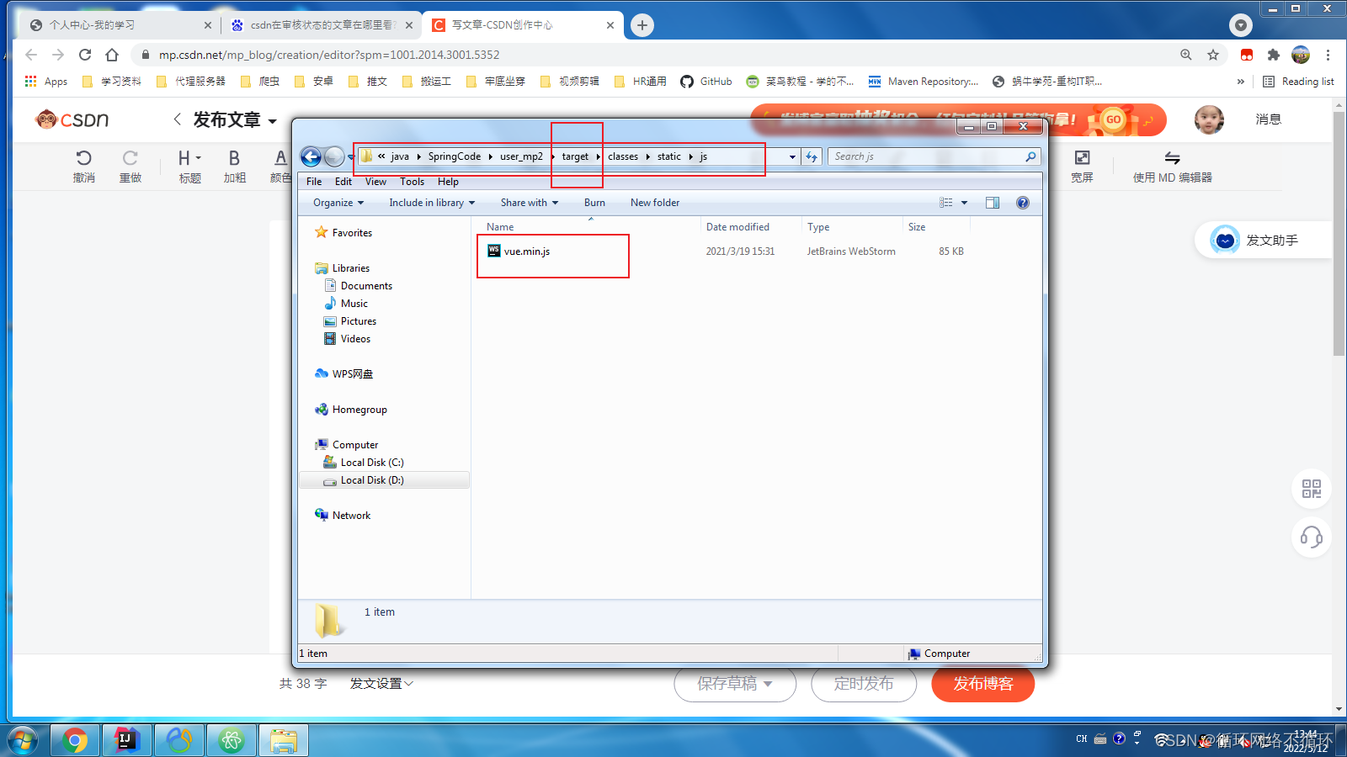Open the 发布文章 dropdown arrow
Viewport: 1347px width, 757px height.
pos(272,119)
